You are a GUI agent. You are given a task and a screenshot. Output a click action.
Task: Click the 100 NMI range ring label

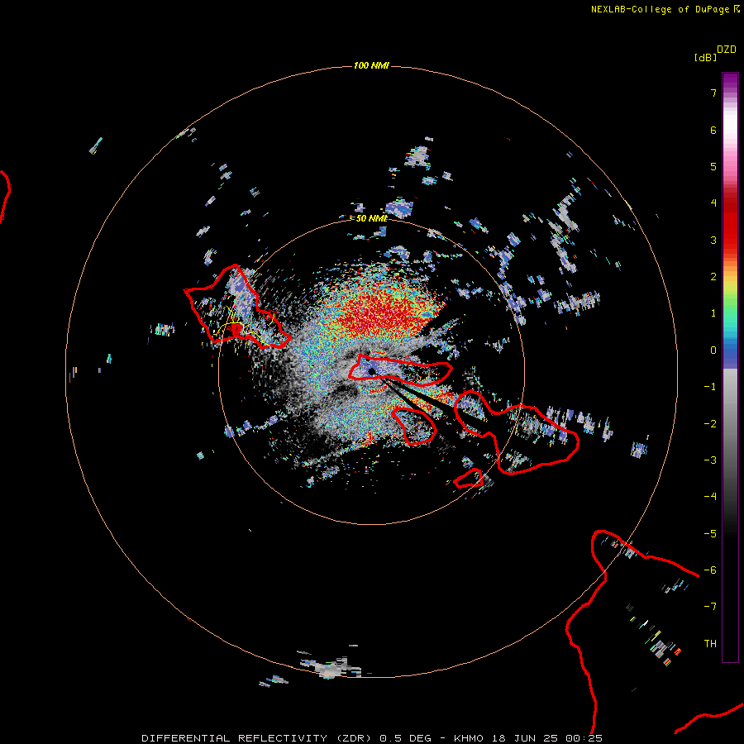coord(371,65)
